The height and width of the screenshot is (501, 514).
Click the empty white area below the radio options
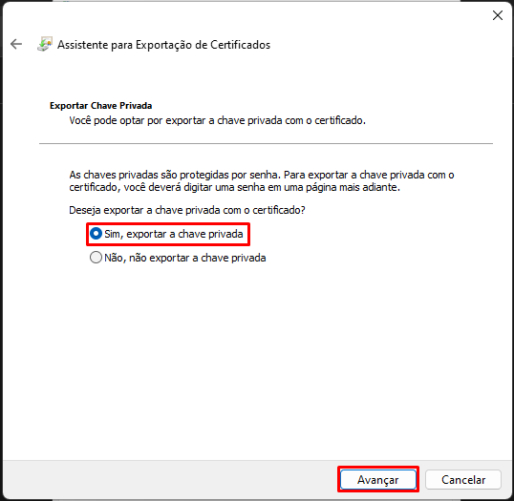click(x=257, y=360)
